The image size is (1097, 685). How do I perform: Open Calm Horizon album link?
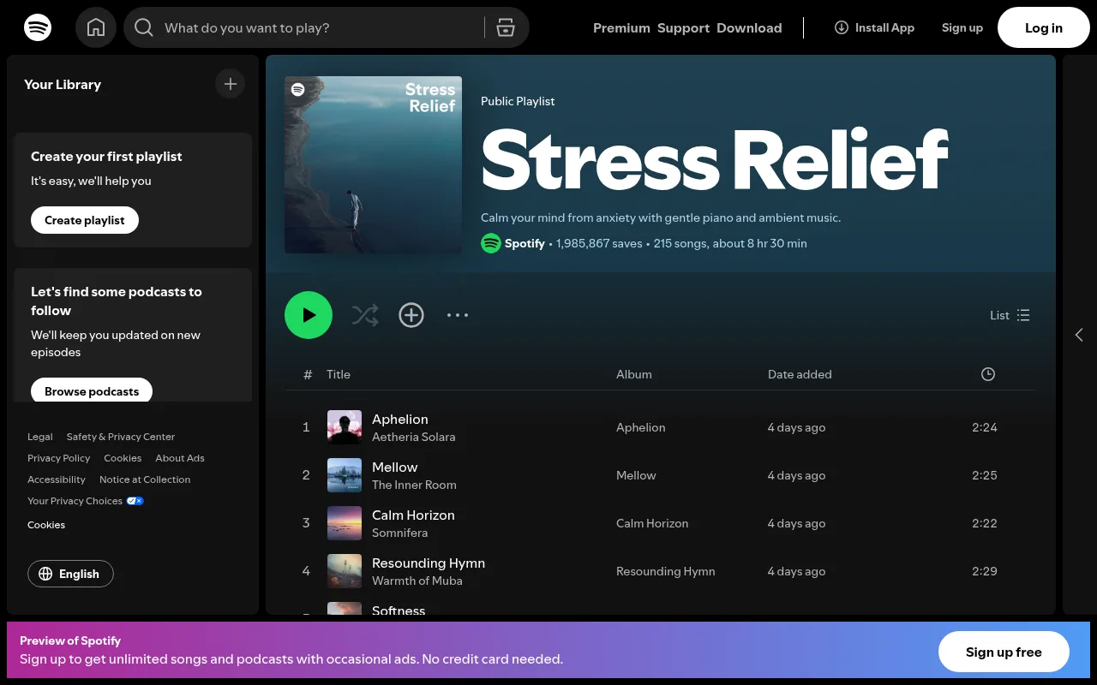coord(652,523)
